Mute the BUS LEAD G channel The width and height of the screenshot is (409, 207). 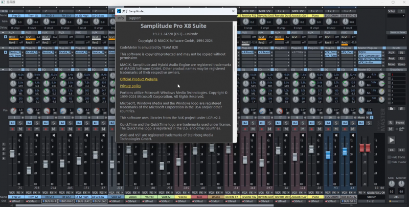tap(353, 129)
